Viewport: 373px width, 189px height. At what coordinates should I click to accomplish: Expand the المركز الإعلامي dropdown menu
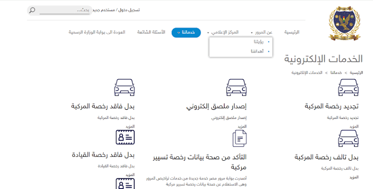(x=223, y=32)
